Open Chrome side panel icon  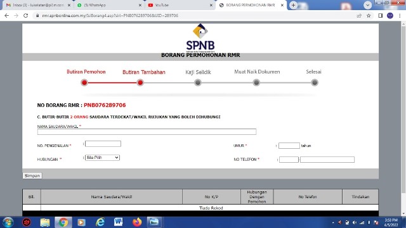[381, 16]
